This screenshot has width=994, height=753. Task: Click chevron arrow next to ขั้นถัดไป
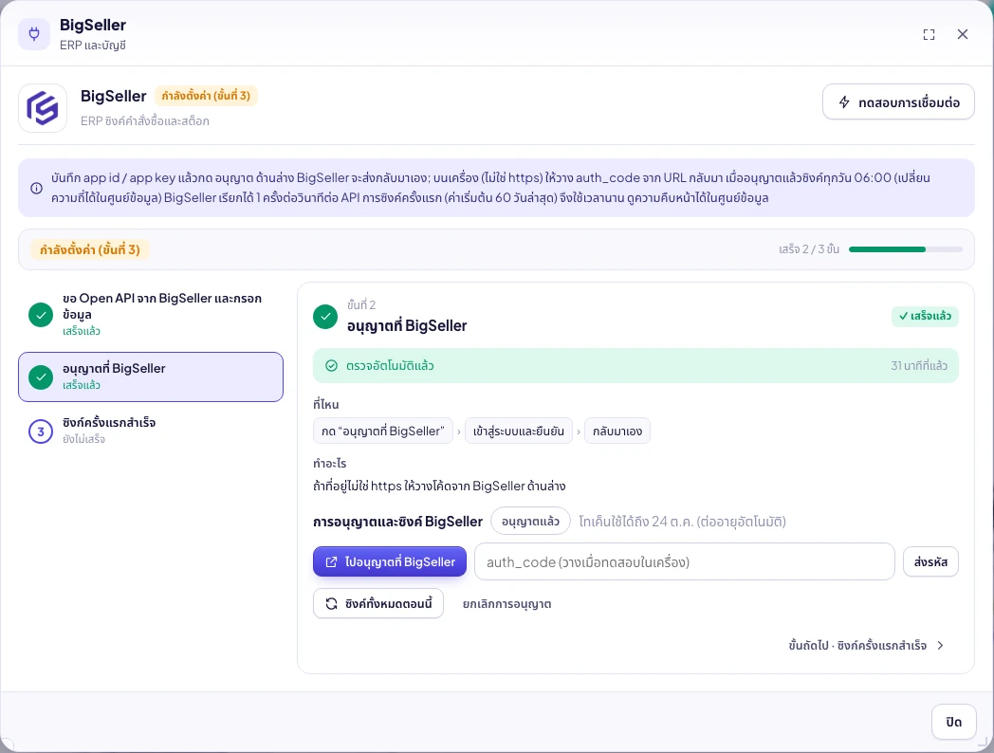[941, 645]
